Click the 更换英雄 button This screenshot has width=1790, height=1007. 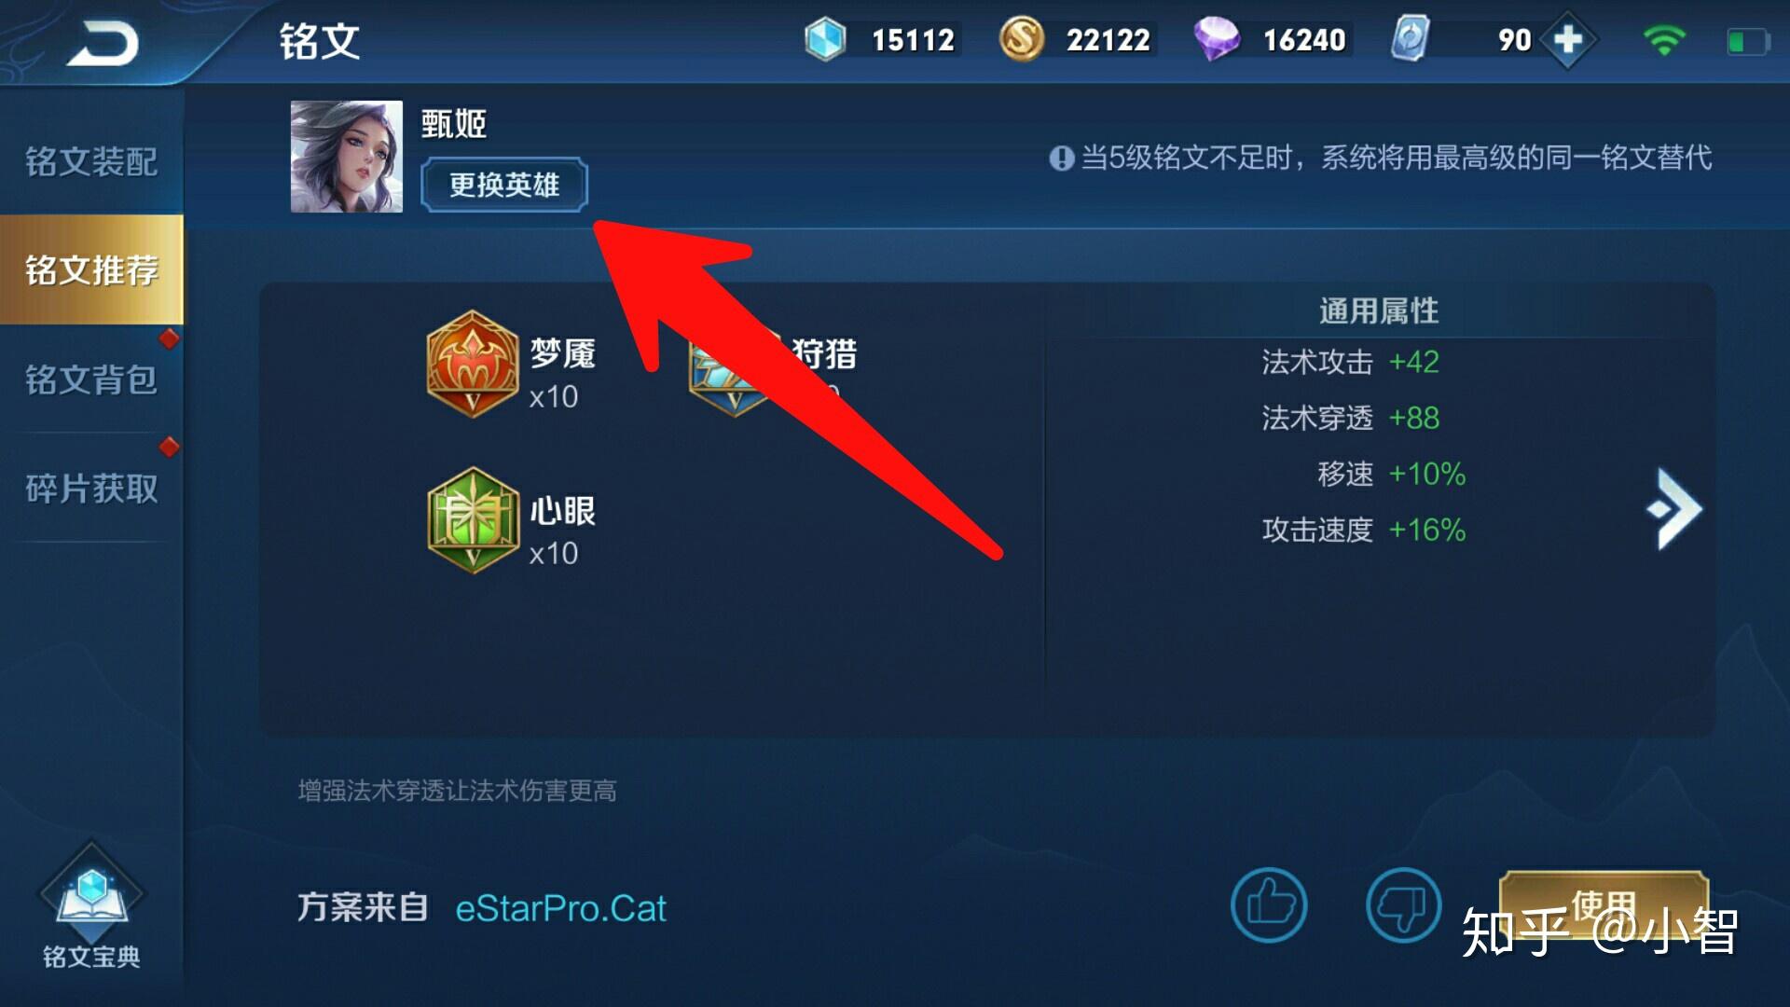click(x=504, y=185)
